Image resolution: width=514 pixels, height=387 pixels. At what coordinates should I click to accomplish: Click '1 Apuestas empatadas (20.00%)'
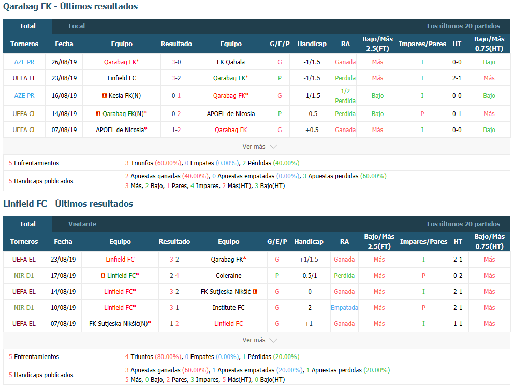(257, 370)
